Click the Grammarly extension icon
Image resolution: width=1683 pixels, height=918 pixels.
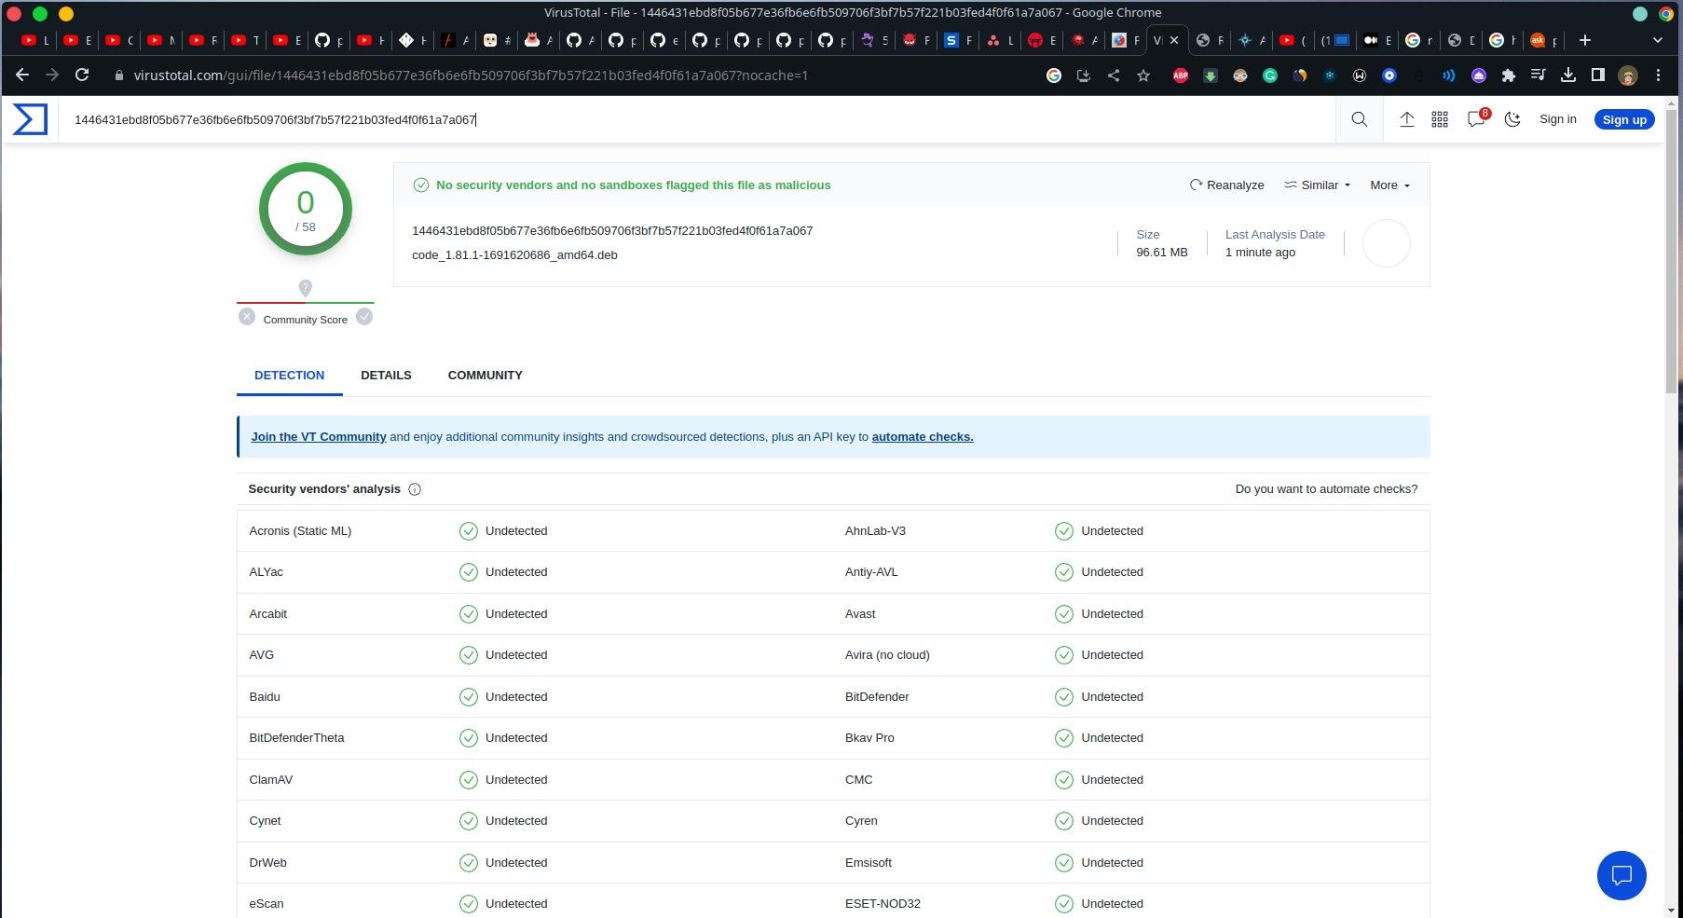(x=1270, y=75)
